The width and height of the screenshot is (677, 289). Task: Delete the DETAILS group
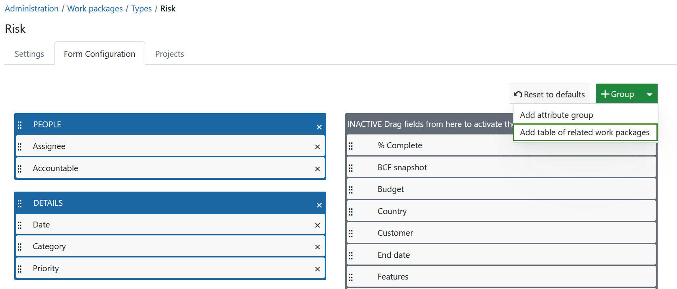coord(319,205)
